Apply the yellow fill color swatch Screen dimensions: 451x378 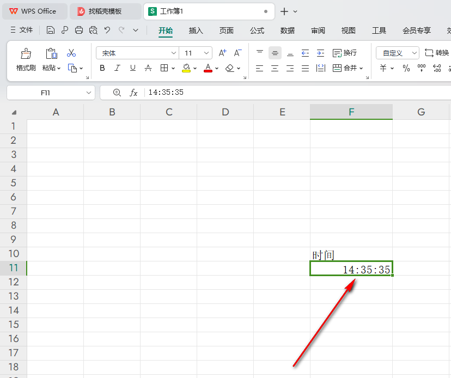[186, 68]
